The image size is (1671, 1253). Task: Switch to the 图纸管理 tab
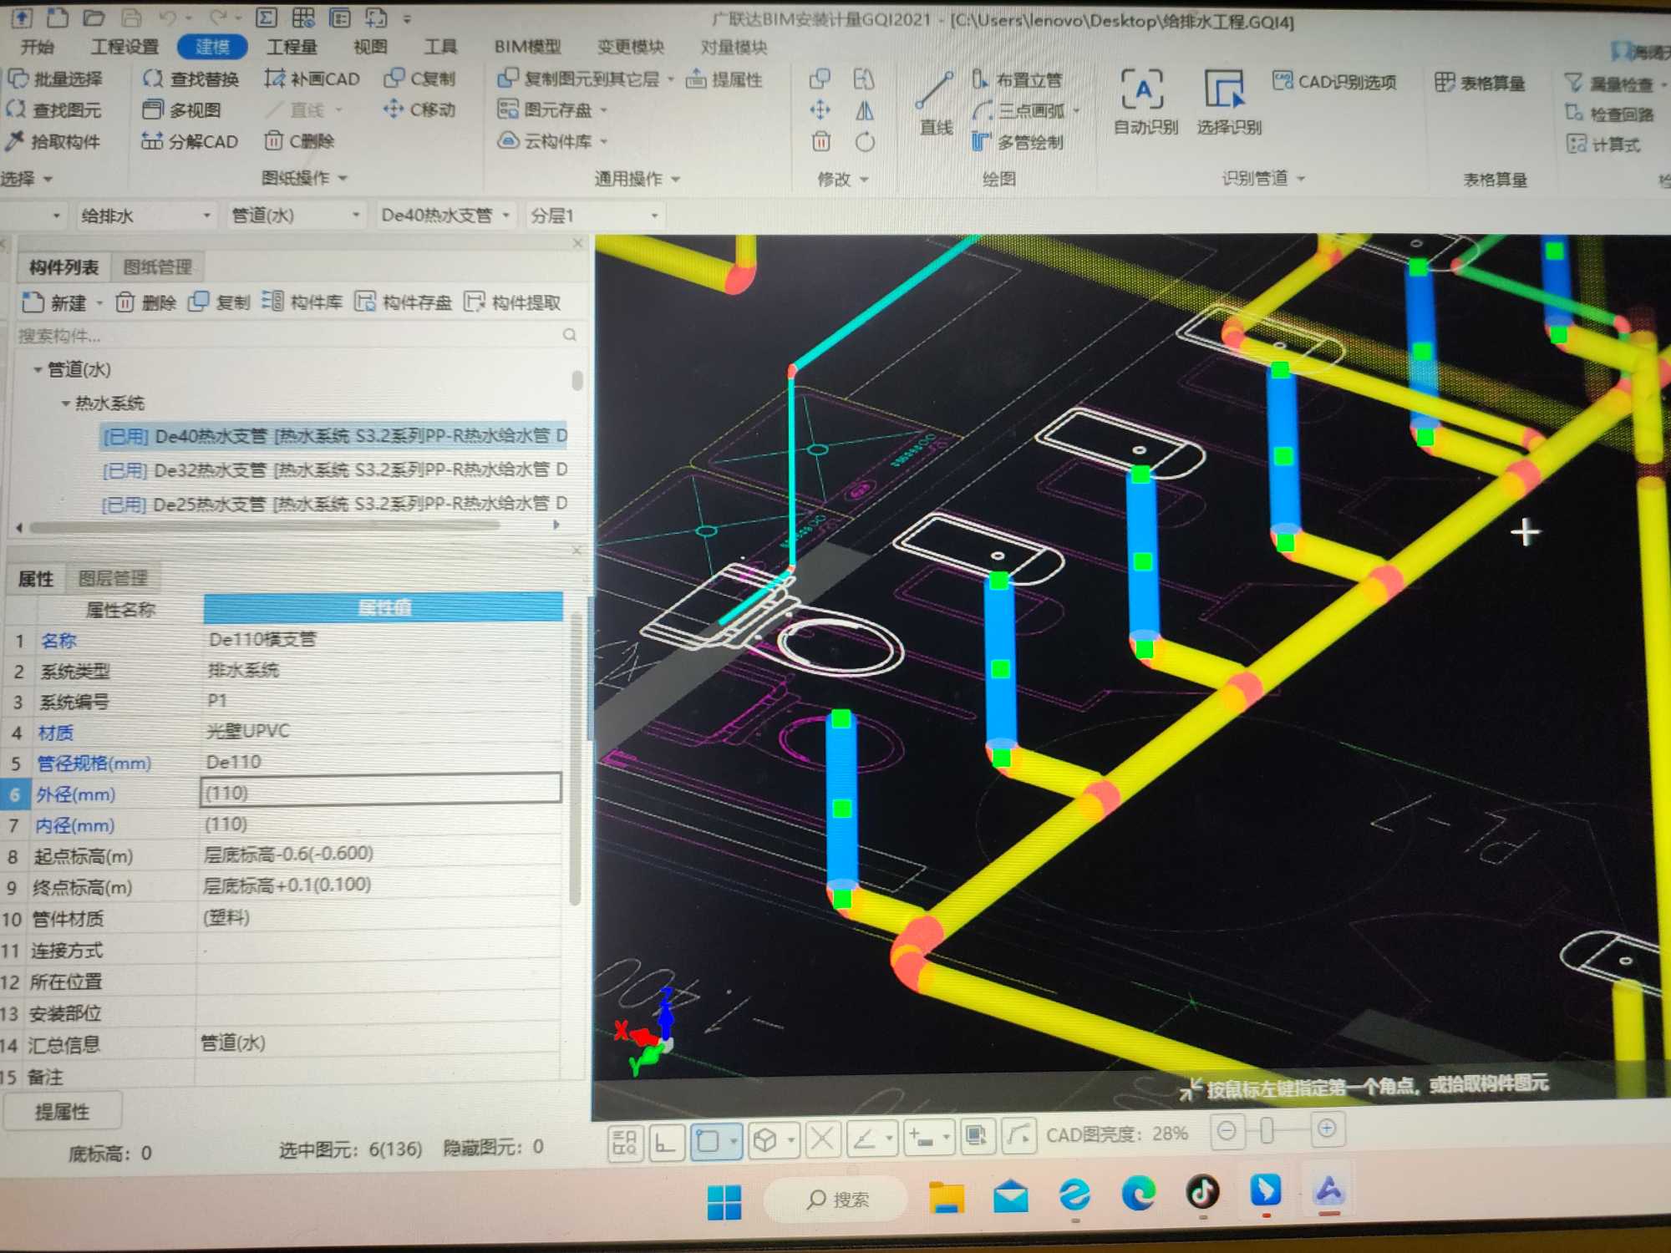(157, 267)
